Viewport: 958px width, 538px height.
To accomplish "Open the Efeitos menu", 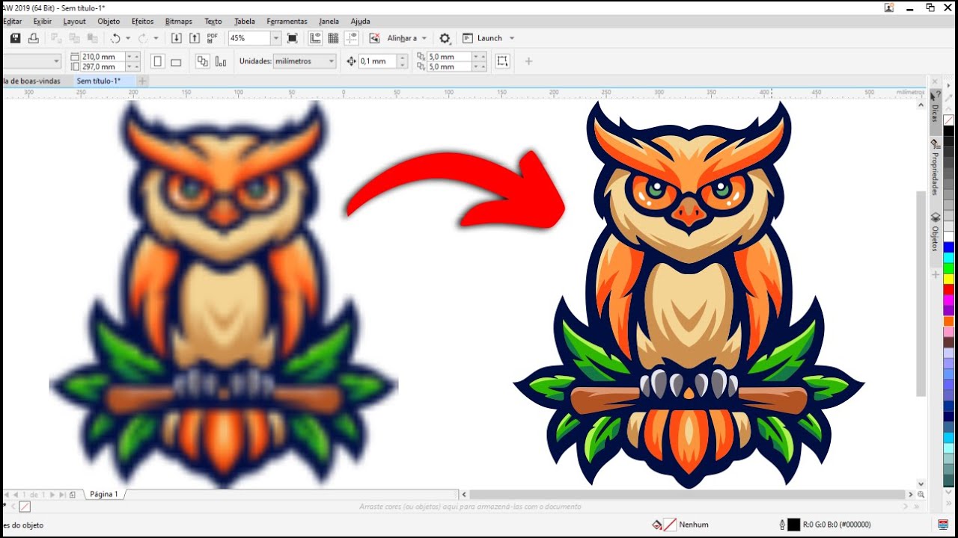I will pyautogui.click(x=142, y=22).
